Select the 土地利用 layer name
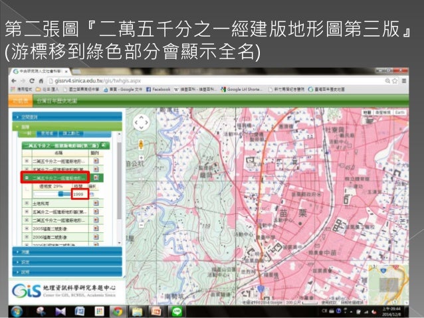Image resolution: width=424 pixels, height=318 pixels. tap(41, 203)
